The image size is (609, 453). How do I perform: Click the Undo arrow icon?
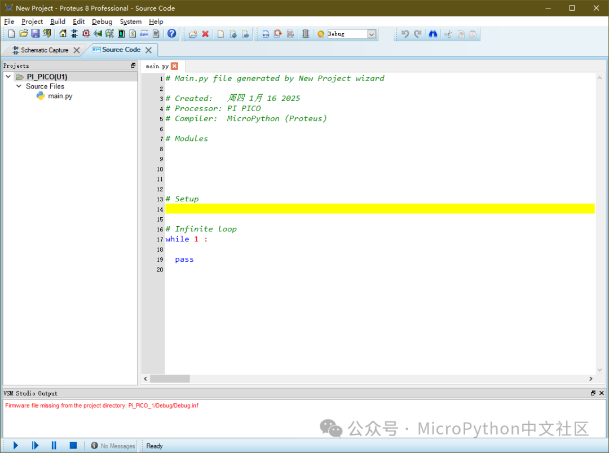405,34
